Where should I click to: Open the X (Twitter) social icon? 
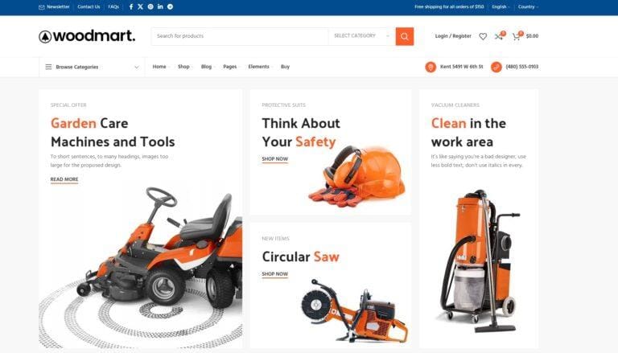[140, 6]
